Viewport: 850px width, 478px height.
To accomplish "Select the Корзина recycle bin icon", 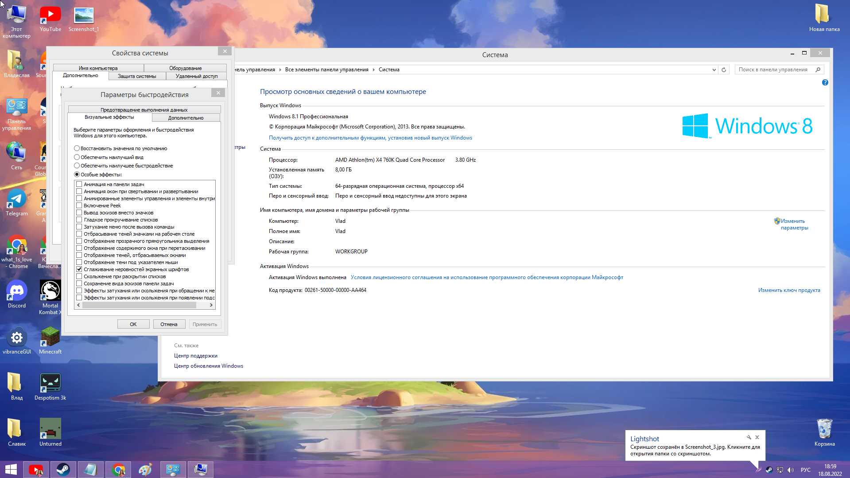I will [824, 433].
